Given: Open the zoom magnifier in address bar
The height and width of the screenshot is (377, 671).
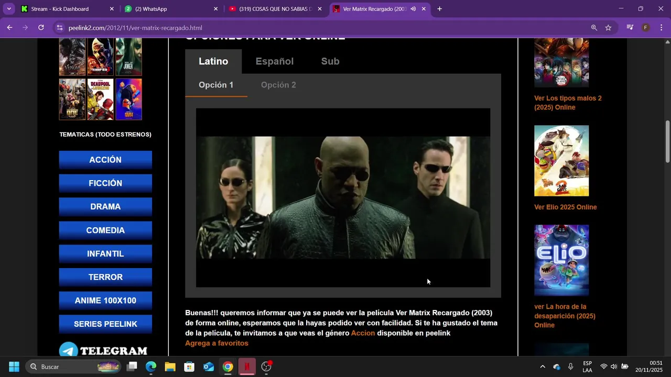Looking at the screenshot, I should 594,28.
